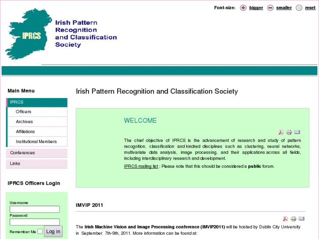The width and height of the screenshot is (319, 239).
Task: Click the IPRCS Officers Login heading
Action: pyautogui.click(x=34, y=183)
